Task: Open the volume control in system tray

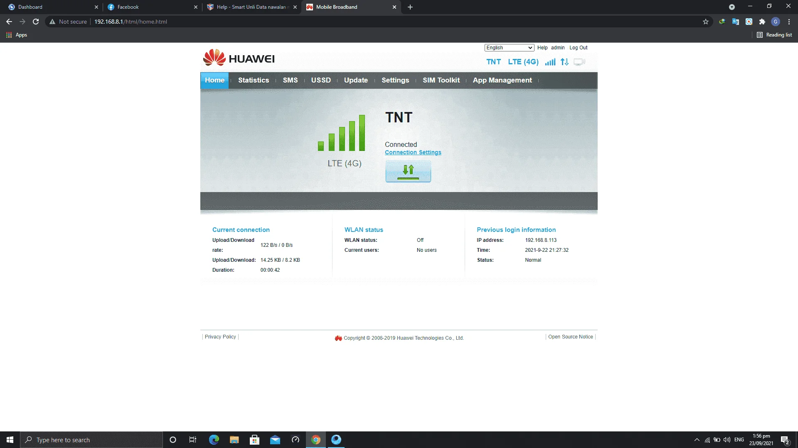Action: [x=727, y=440]
